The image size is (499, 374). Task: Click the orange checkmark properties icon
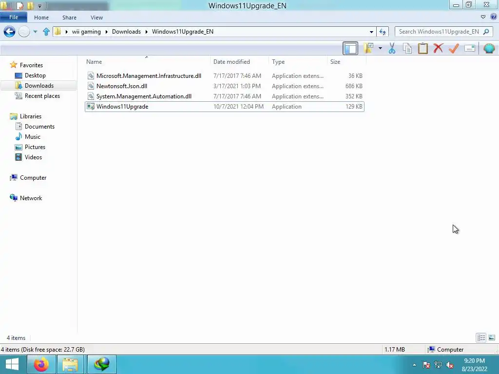coord(454,48)
